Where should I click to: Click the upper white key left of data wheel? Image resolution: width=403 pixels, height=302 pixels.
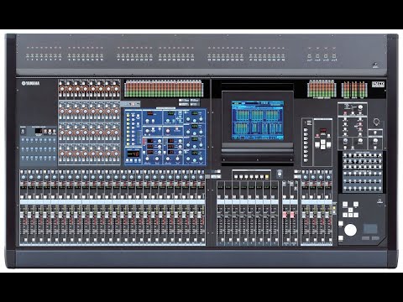[x=341, y=224]
